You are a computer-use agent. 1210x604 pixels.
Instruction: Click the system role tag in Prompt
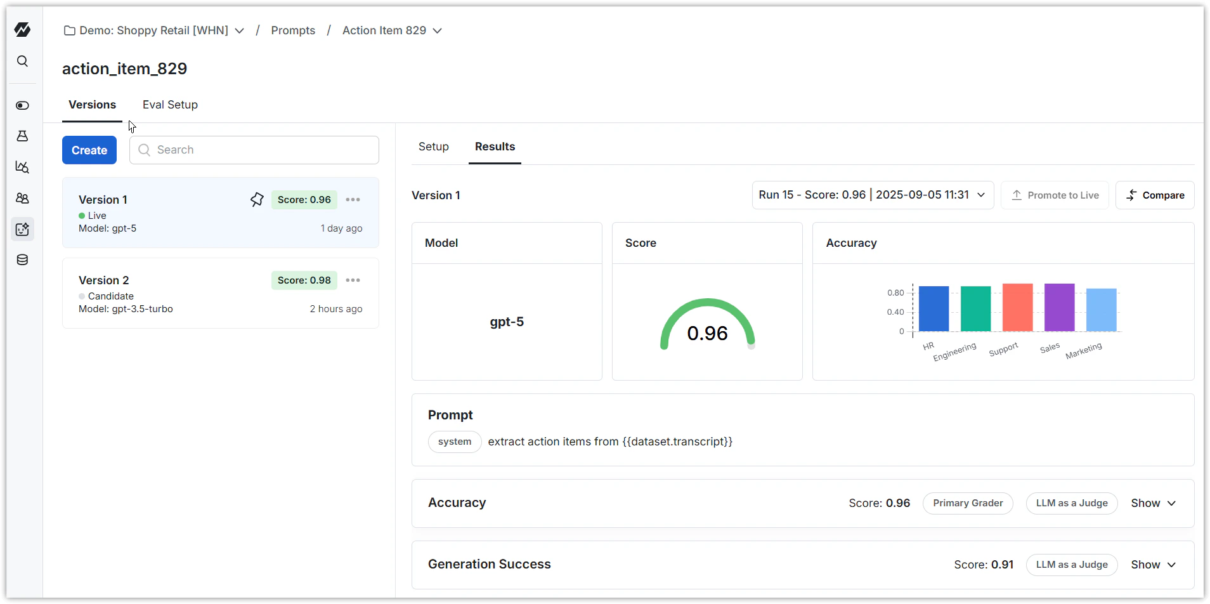(x=455, y=442)
